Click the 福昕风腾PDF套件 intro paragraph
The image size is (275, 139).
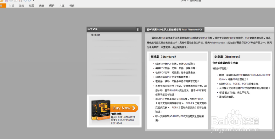point(210,43)
